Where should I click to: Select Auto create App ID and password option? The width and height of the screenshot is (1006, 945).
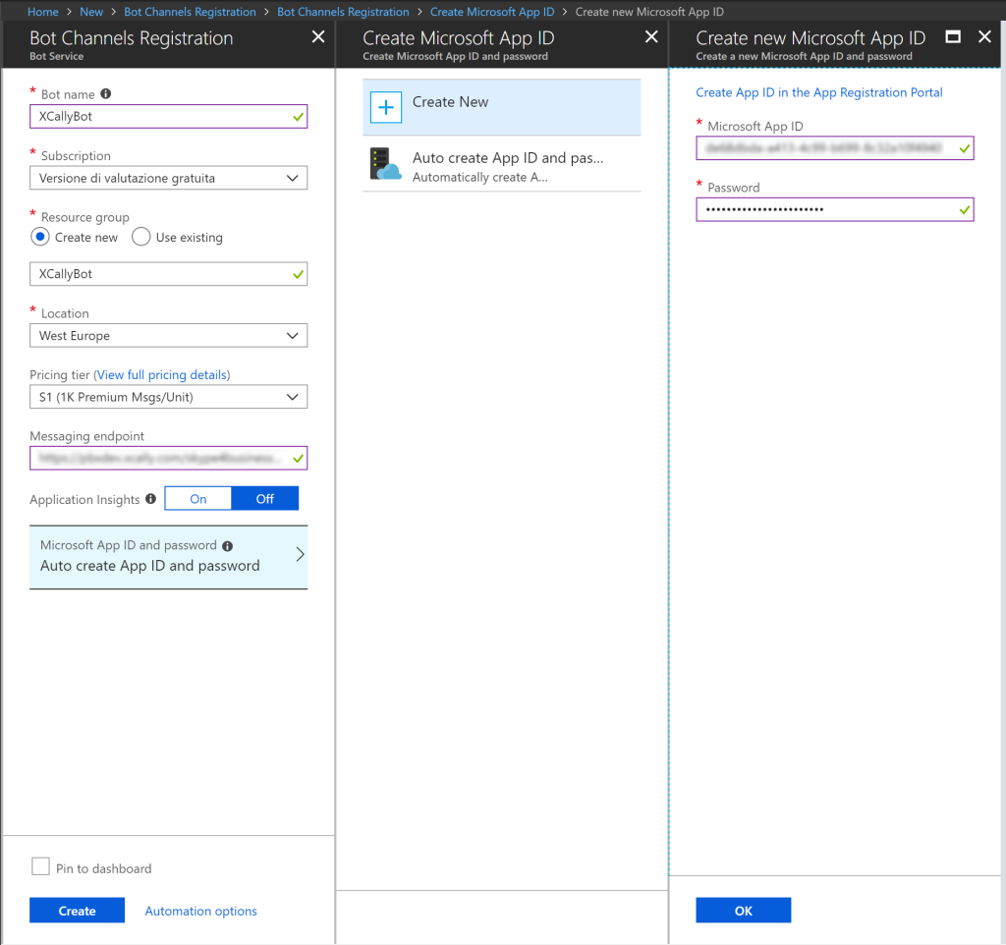502,165
